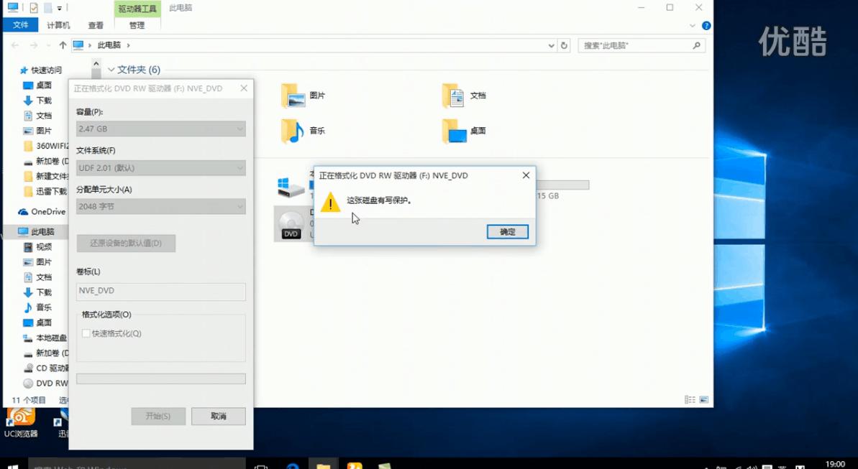Select 此电脑 in the navigation pane
The height and width of the screenshot is (469, 858).
(x=36, y=232)
